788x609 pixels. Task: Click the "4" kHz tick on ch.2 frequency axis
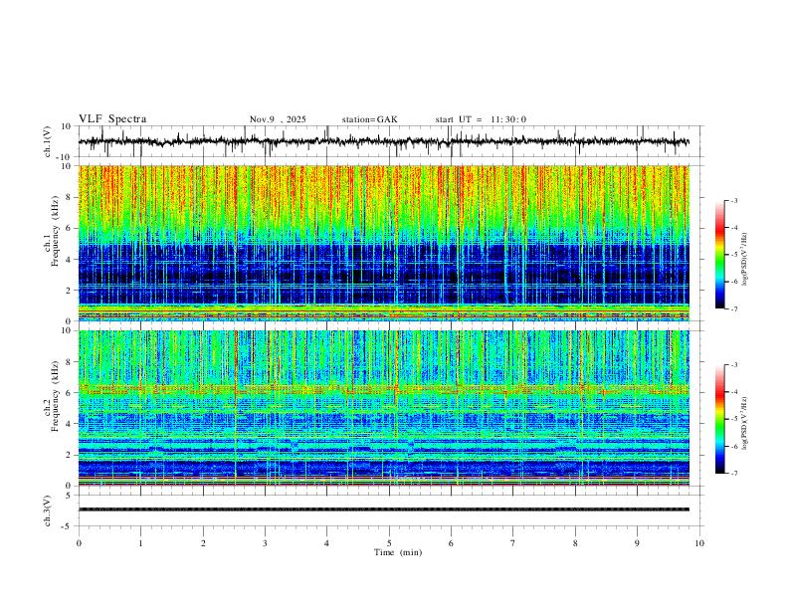pos(69,424)
